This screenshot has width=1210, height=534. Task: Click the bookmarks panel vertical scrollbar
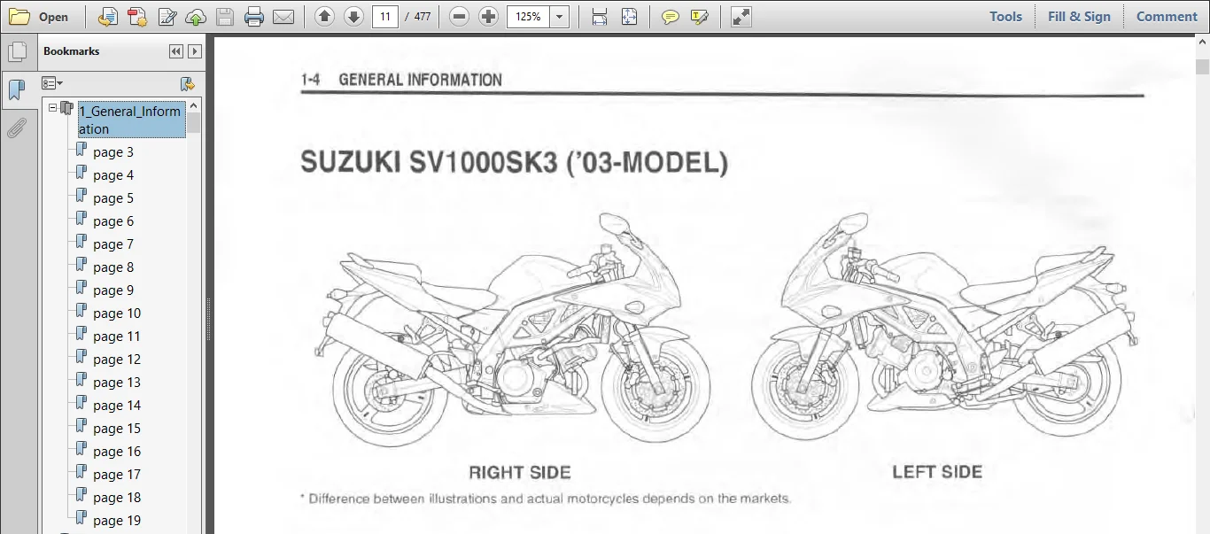(194, 315)
